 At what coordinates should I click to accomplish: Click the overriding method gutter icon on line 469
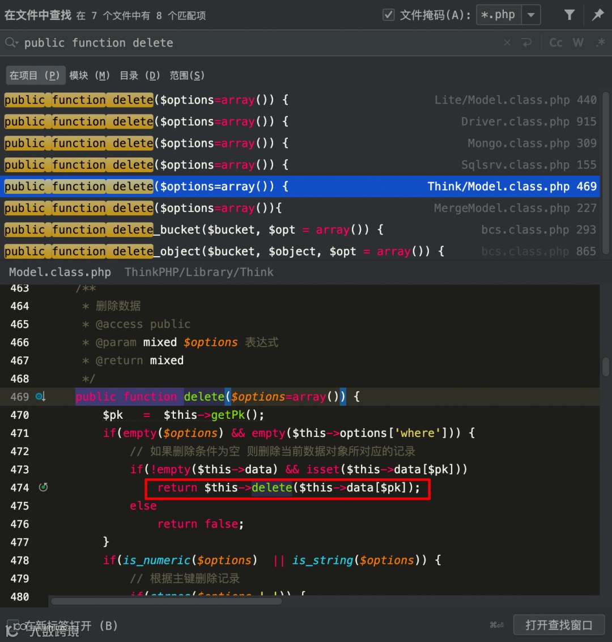coord(41,396)
